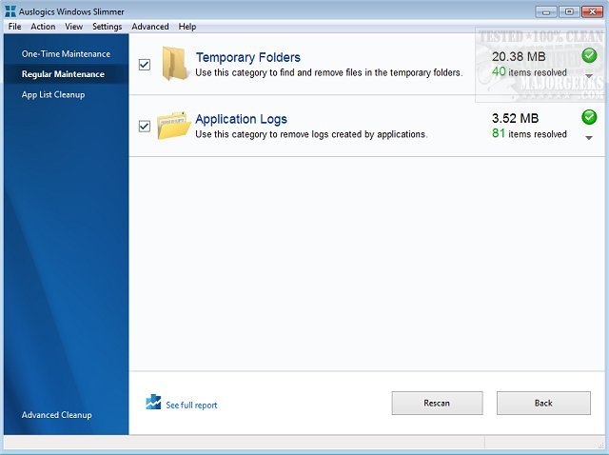Click the Auslogics Windows Slimmer title icon
Image resolution: width=609 pixels, height=455 pixels.
click(10, 11)
